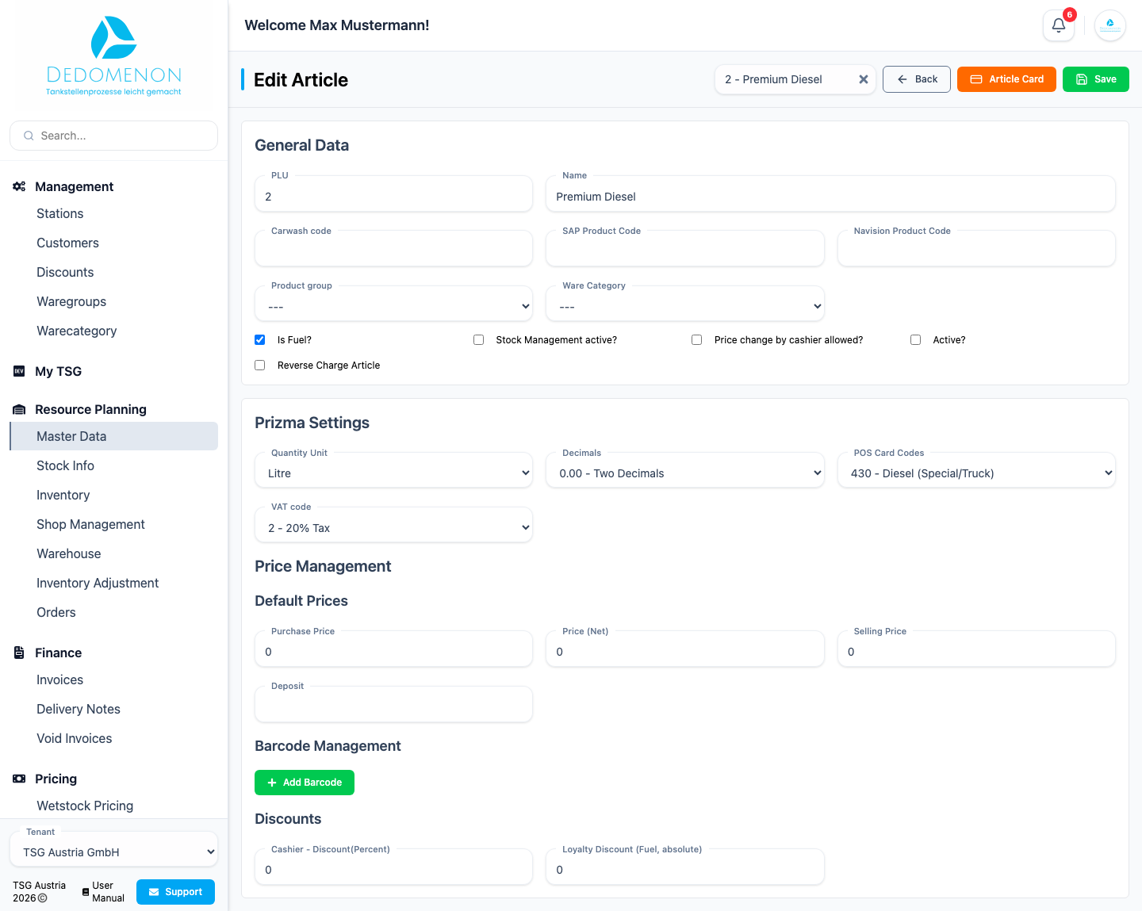
Task: Save the article
Action: tap(1096, 79)
